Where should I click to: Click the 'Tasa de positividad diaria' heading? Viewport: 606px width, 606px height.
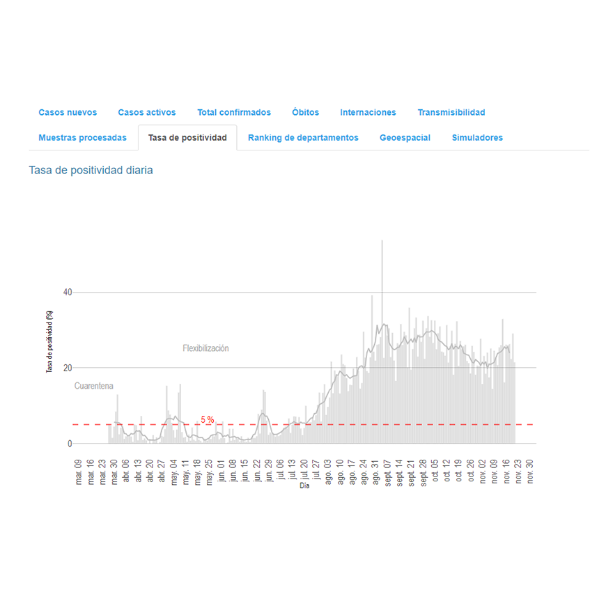(91, 171)
